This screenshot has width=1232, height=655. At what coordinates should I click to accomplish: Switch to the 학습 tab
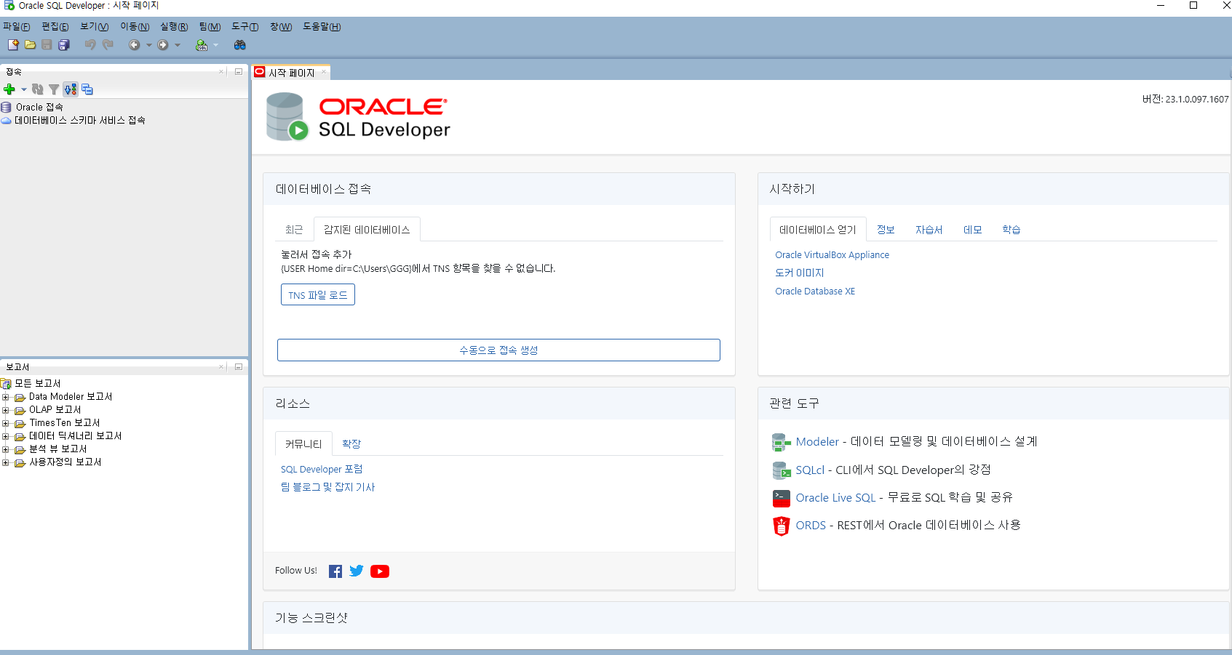(1012, 230)
